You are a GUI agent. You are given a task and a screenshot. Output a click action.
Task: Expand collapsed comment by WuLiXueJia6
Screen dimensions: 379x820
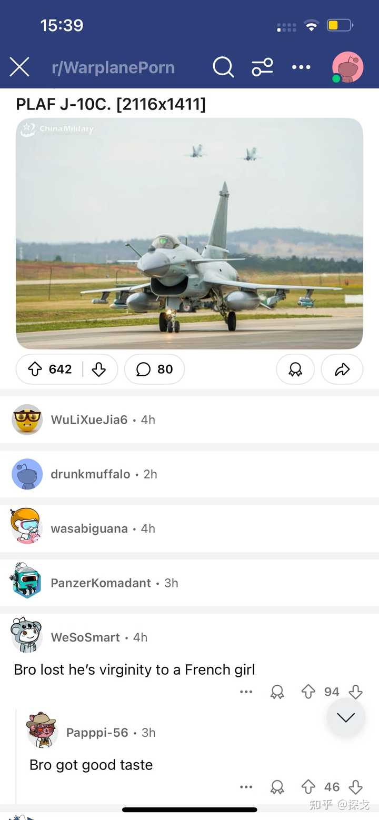[x=189, y=419]
